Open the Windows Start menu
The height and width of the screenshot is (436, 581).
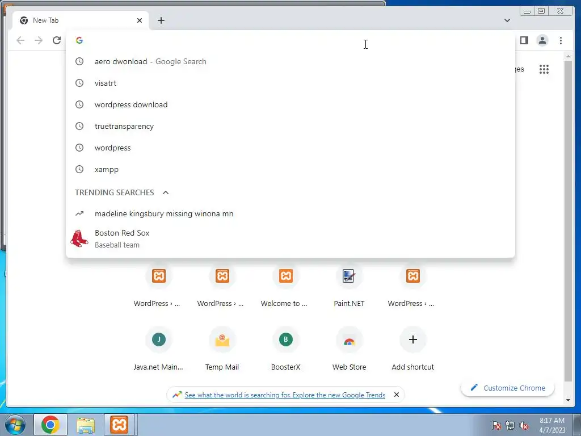15,425
